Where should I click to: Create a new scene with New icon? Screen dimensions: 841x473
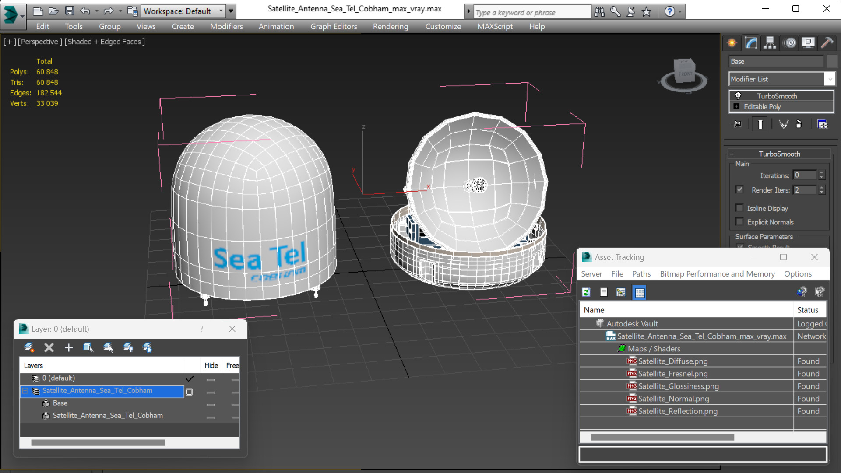click(x=38, y=11)
